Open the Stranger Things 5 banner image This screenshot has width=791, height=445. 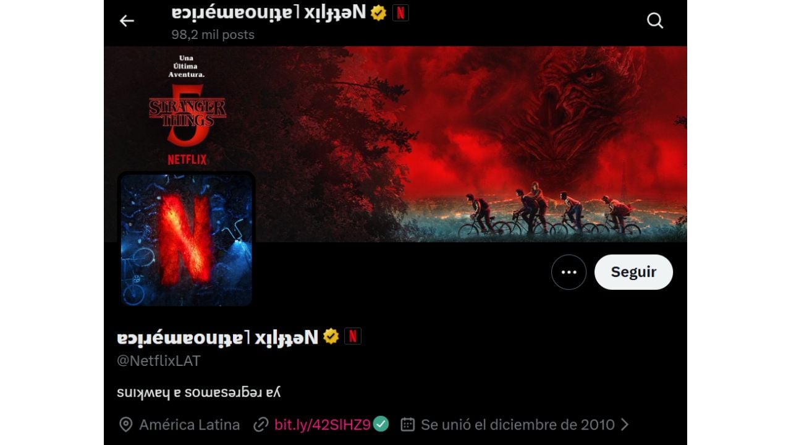coord(395,144)
